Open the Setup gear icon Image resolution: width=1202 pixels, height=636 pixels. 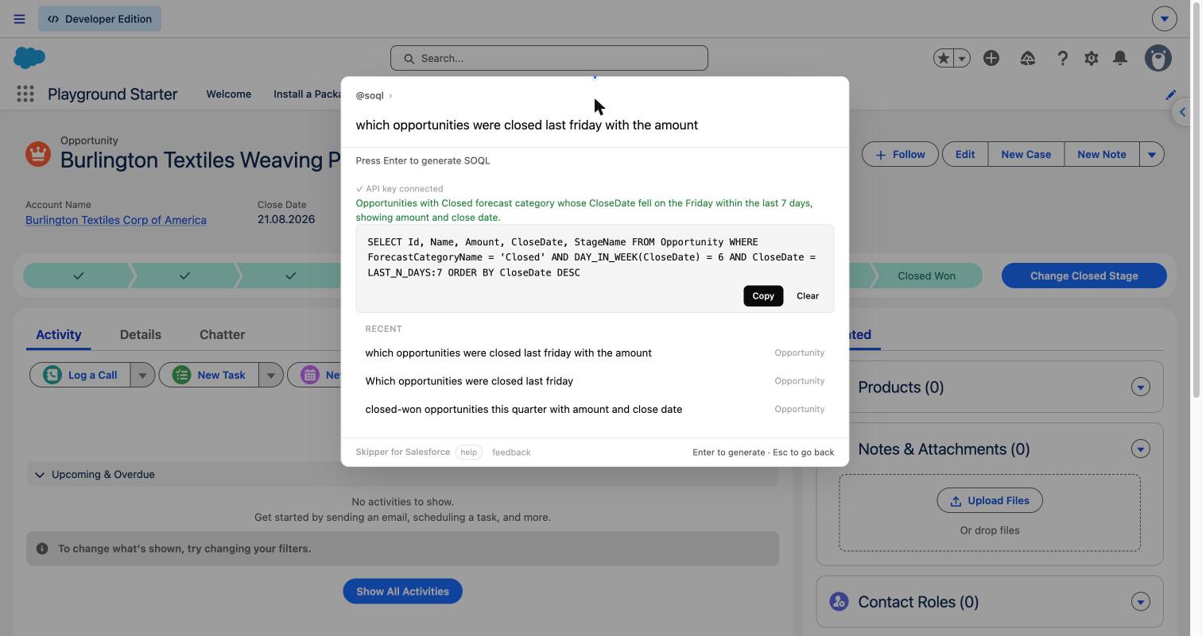coord(1091,58)
